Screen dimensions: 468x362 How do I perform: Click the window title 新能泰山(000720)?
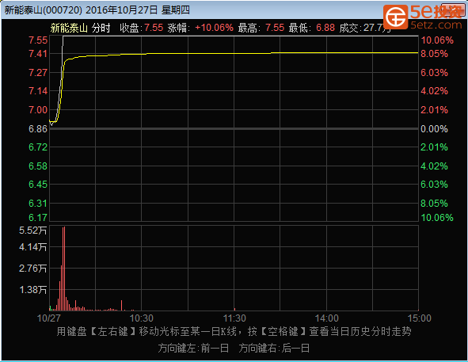[44, 10]
